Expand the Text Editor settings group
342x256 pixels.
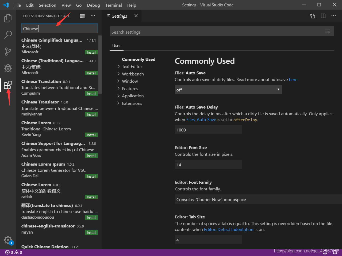pyautogui.click(x=132, y=66)
